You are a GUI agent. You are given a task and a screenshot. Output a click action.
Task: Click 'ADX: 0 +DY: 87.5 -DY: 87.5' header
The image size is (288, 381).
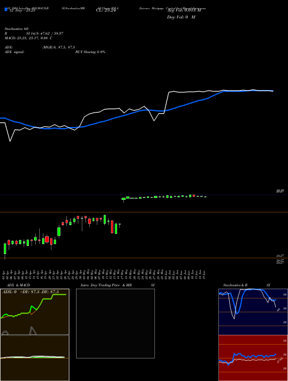click(x=31, y=292)
